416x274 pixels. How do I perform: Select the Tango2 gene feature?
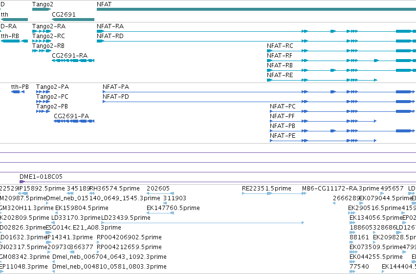[x=42, y=9]
